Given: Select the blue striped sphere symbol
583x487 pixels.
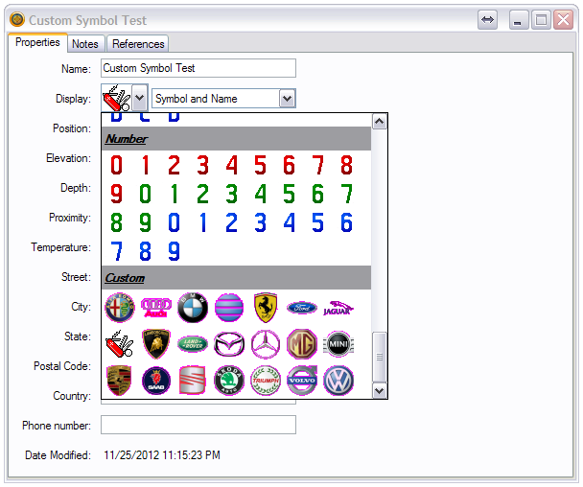Looking at the screenshot, I should [229, 308].
